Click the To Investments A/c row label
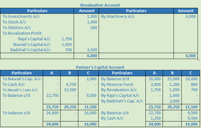 (21, 17)
